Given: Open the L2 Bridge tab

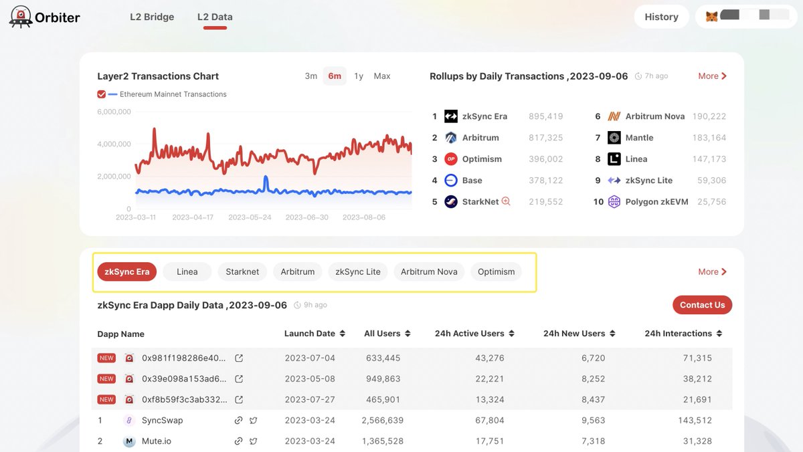Looking at the screenshot, I should 152,17.
